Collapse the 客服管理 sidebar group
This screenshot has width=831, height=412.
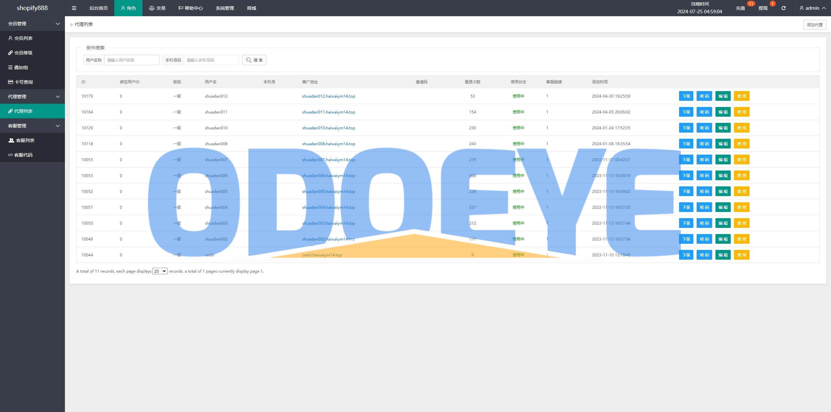click(x=32, y=126)
